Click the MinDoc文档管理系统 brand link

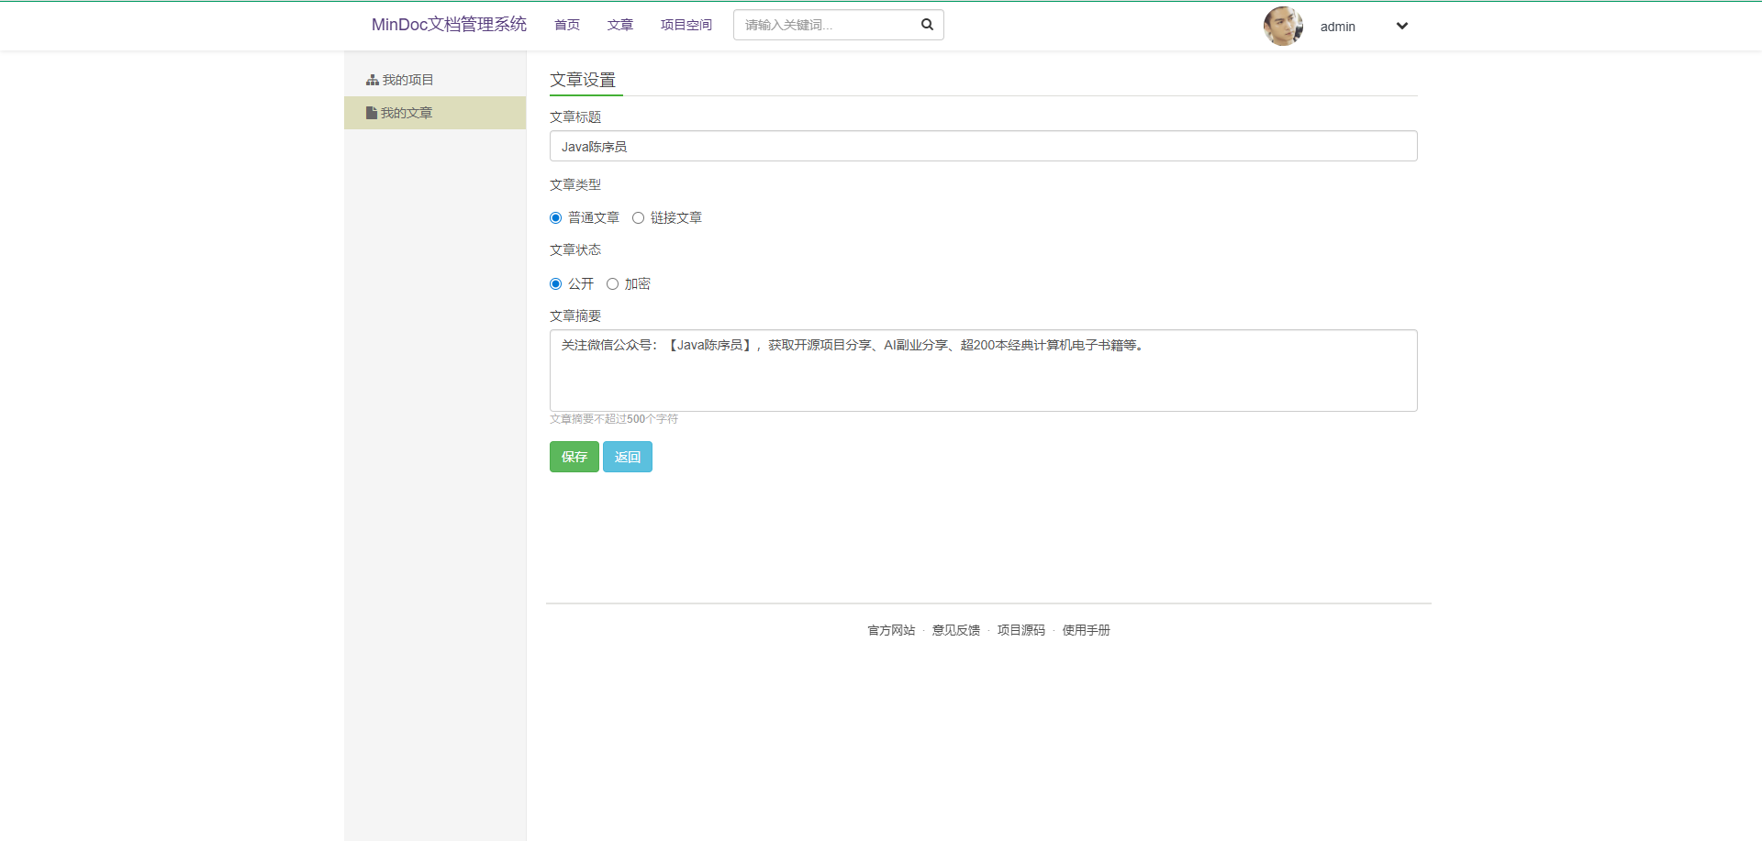point(449,25)
